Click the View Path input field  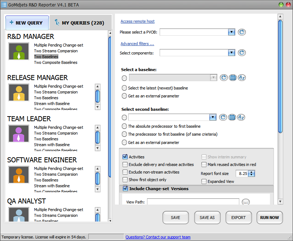[193, 202]
